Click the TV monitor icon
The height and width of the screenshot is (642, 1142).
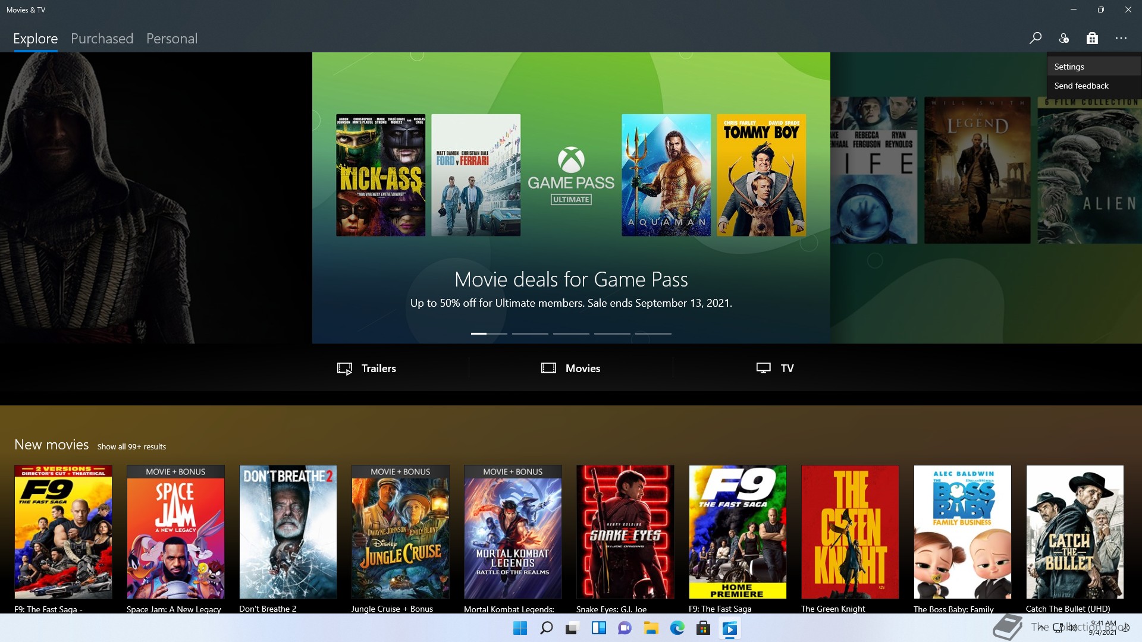(x=763, y=368)
